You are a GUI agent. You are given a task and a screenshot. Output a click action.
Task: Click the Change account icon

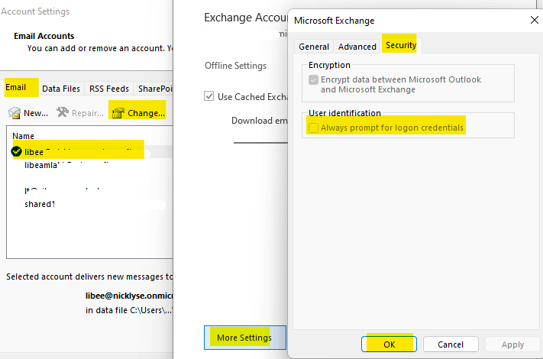(x=118, y=113)
